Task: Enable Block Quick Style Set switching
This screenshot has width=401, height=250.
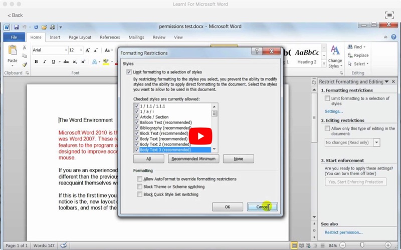Action: tap(139, 194)
